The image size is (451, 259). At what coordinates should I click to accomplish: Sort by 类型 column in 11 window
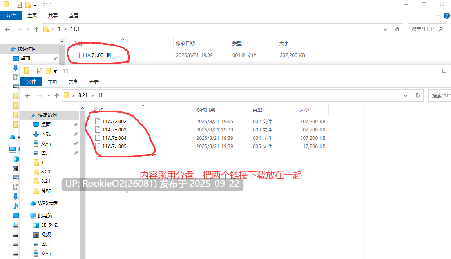tap(257, 109)
